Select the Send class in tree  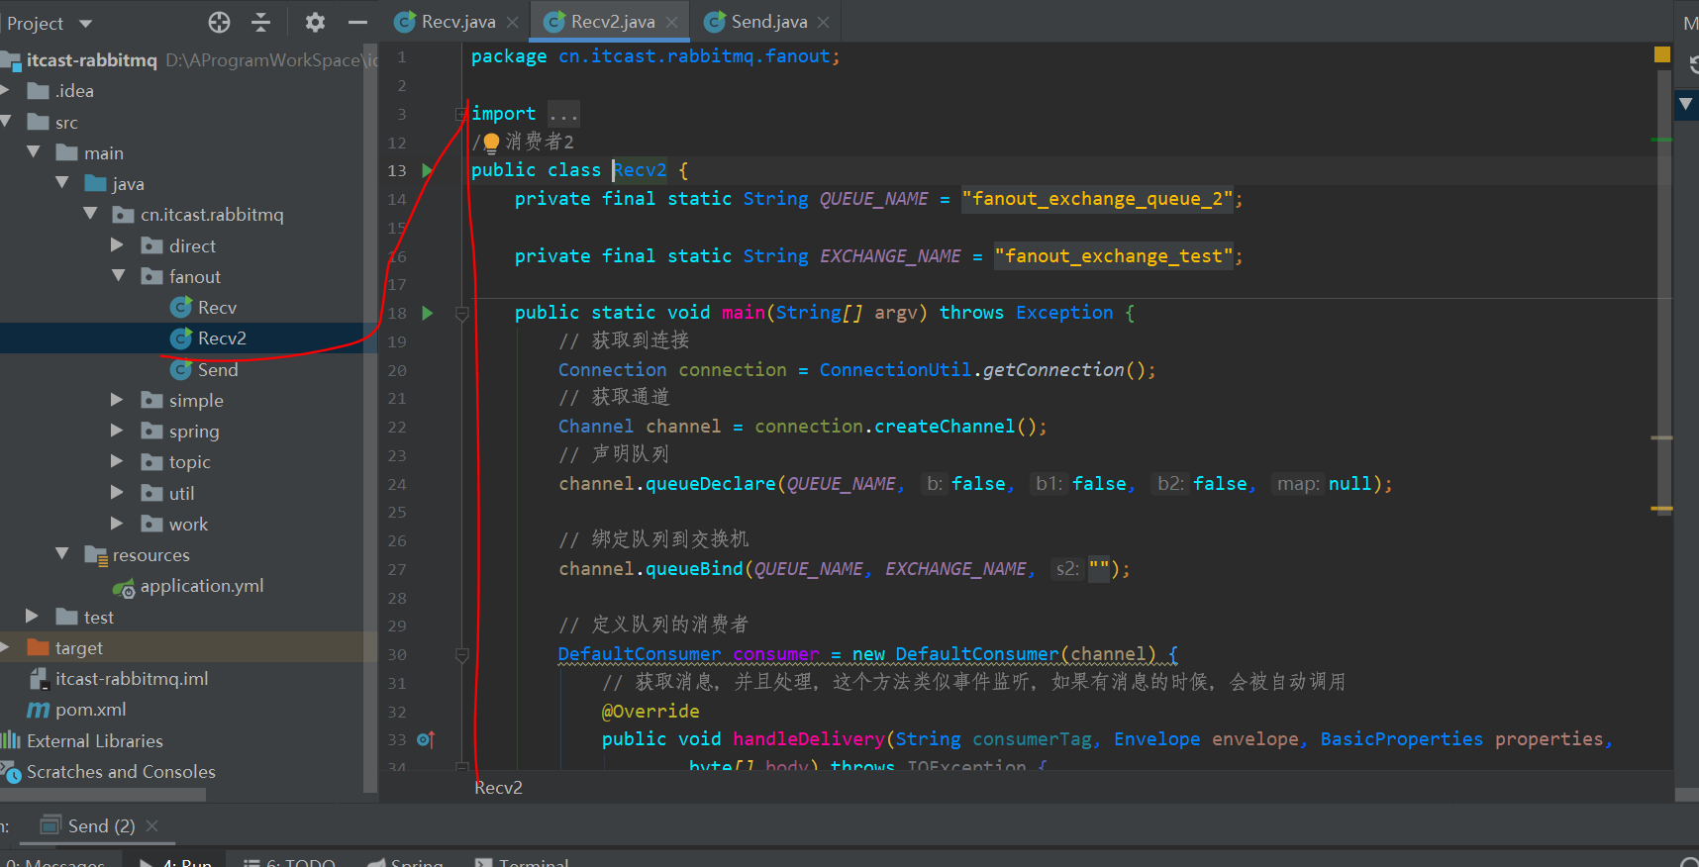point(218,370)
